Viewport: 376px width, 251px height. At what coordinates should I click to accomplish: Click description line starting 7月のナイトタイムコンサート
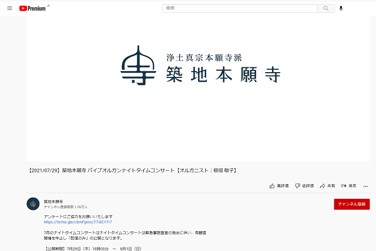[125, 233]
